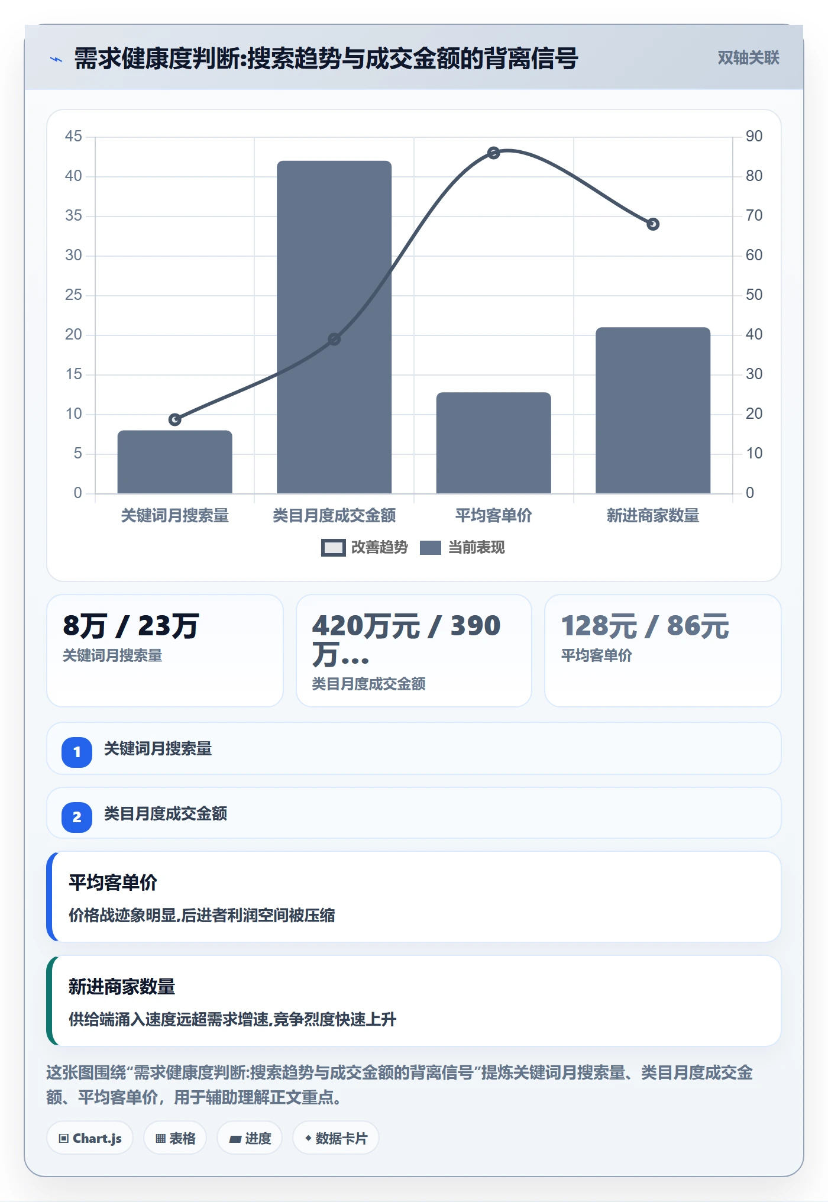The image size is (828, 1202).
Task: Open the 平均客单价 price-war note card
Action: pos(414,897)
